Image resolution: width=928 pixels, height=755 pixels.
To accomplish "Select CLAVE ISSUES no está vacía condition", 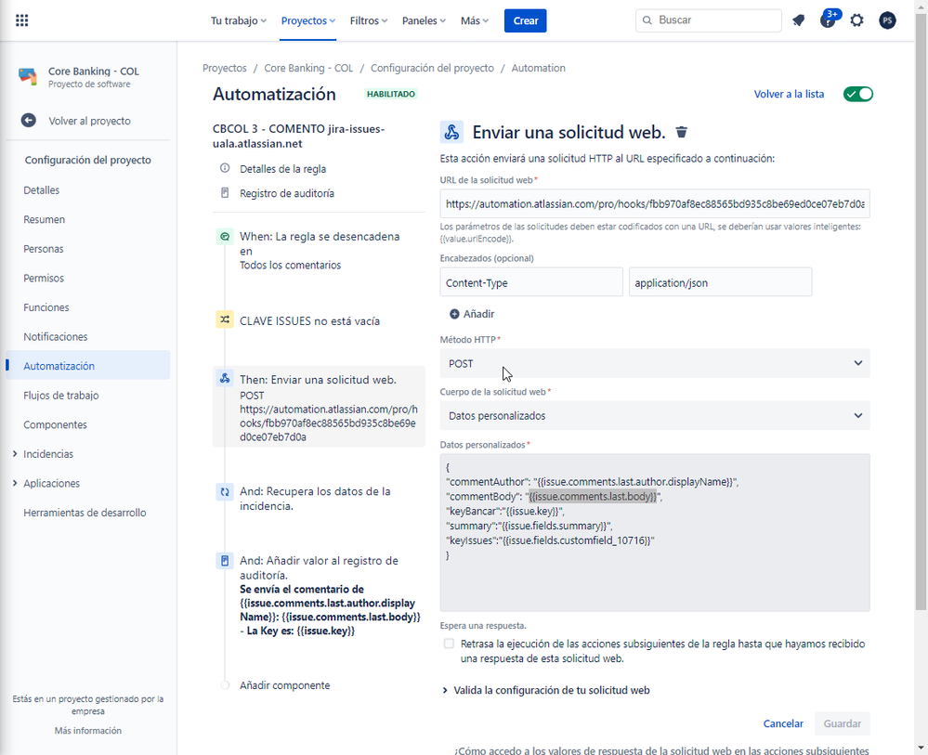I will tap(309, 321).
